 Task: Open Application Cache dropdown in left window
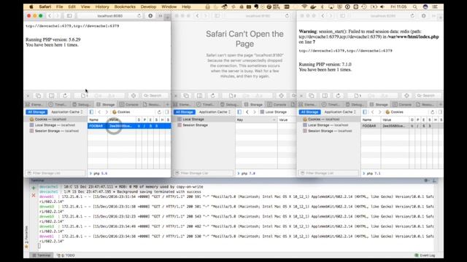click(x=66, y=112)
